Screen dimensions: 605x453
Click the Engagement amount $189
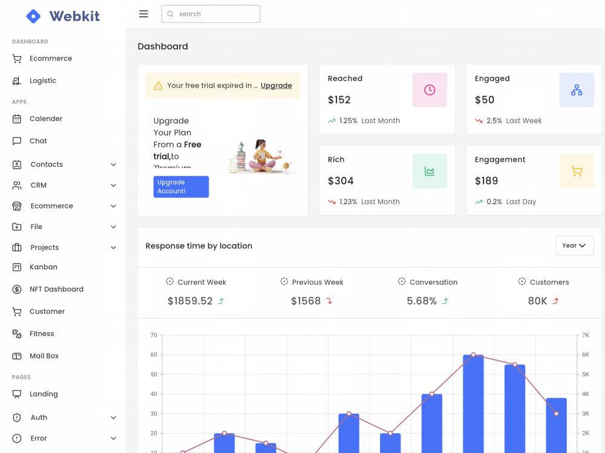486,181
